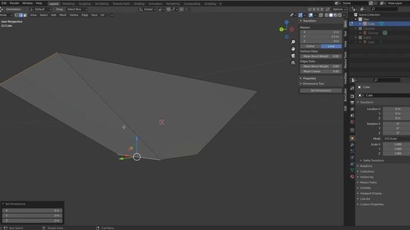
Task: Open Options dropdown in viewport header
Action: tap(339, 9)
